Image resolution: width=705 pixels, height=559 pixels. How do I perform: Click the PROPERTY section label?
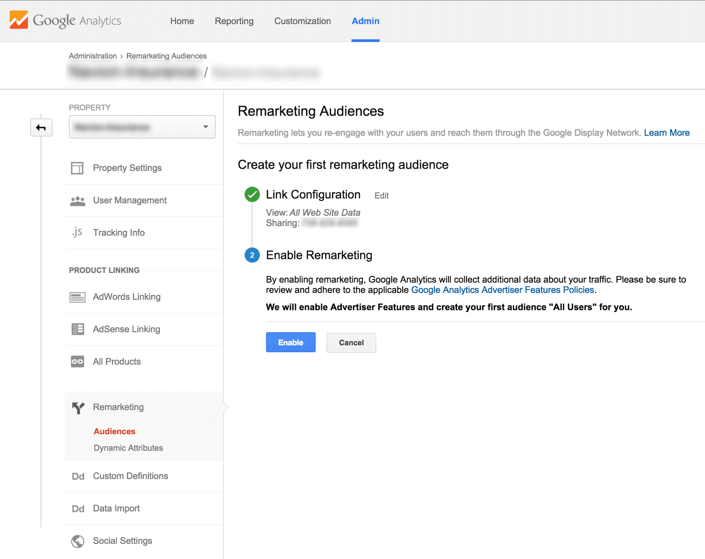(90, 108)
